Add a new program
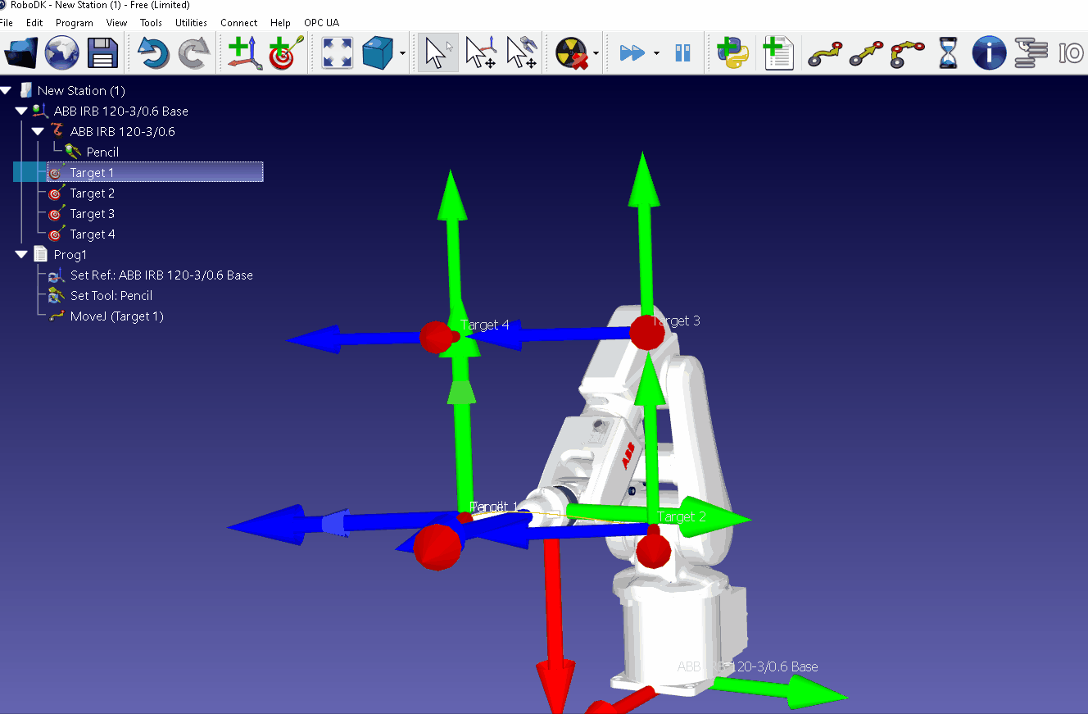 (777, 53)
